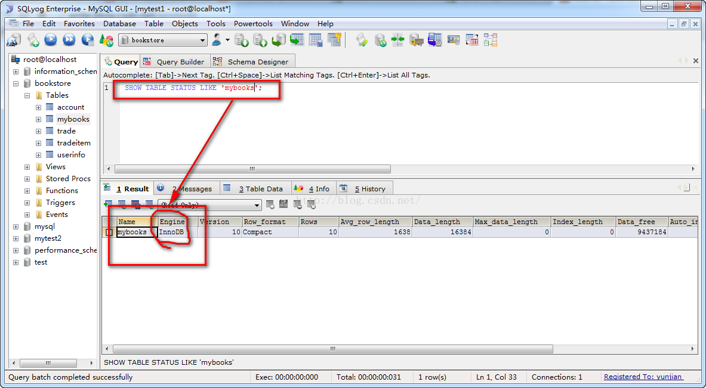This screenshot has height=388, width=706.
Task: Click the 9437184 Data_free cell
Action: [642, 232]
